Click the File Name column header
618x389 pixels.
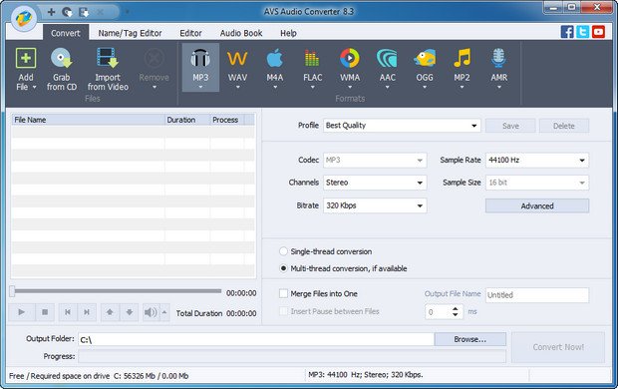88,120
